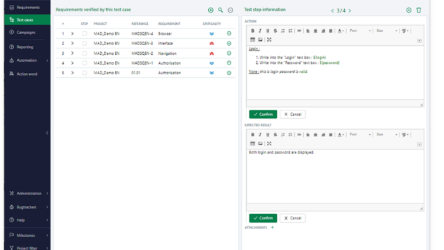
Task: Open Test cases in the sidebar
Action: [x=28, y=20]
